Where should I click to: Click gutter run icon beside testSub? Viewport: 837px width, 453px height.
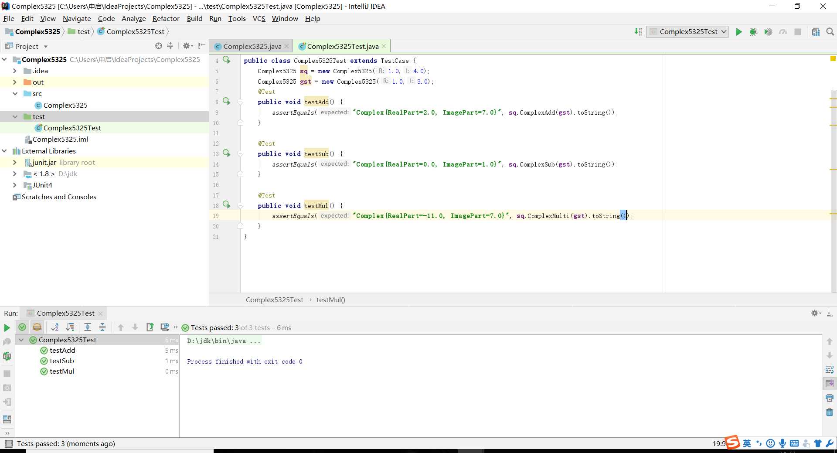(x=227, y=153)
